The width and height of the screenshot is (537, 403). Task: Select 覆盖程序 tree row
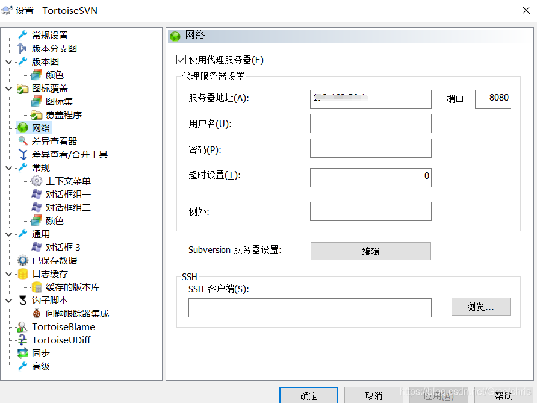pyautogui.click(x=64, y=115)
